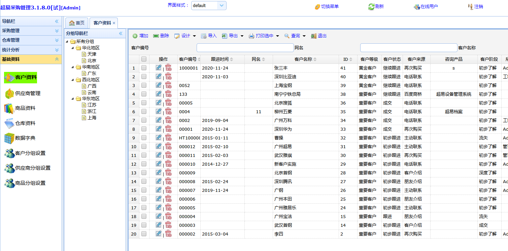Image resolution: width=508 pixels, height=251 pixels.
Task: Check the select-all checkbox in table header
Action: click(144, 59)
